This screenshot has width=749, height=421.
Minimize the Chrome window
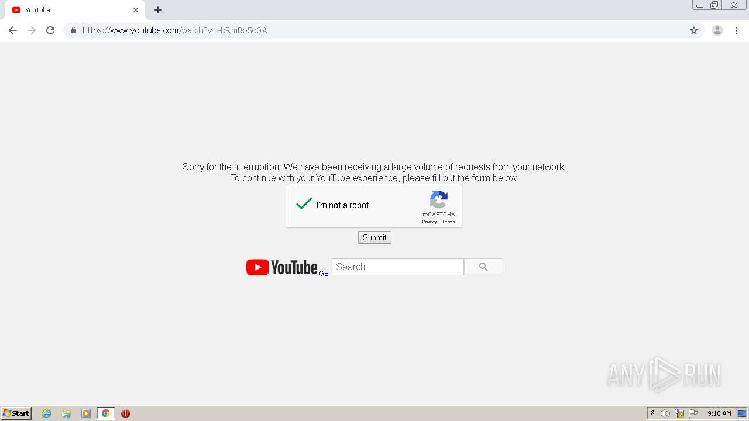point(700,5)
